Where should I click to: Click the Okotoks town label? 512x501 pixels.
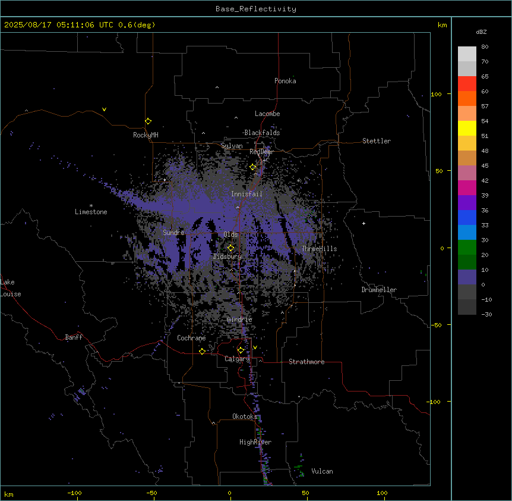point(245,417)
